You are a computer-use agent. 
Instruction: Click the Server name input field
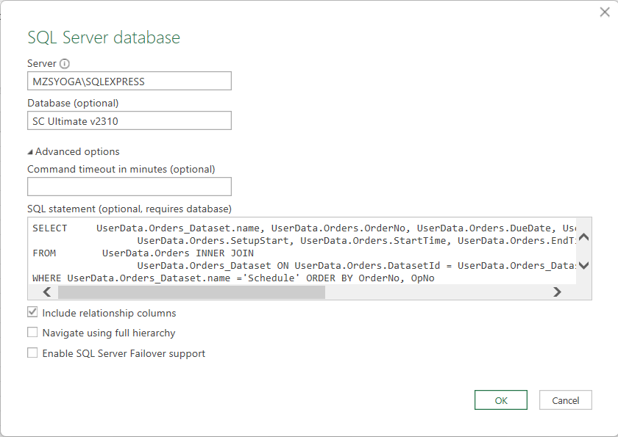[129, 81]
